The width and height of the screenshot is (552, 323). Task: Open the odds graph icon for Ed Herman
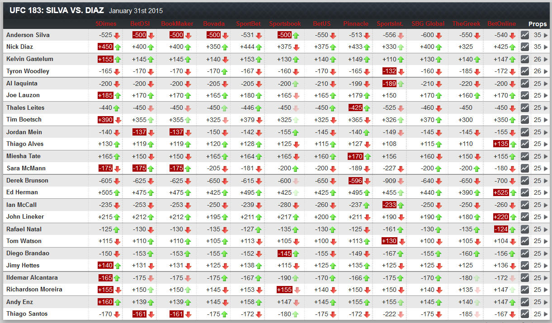525,192
